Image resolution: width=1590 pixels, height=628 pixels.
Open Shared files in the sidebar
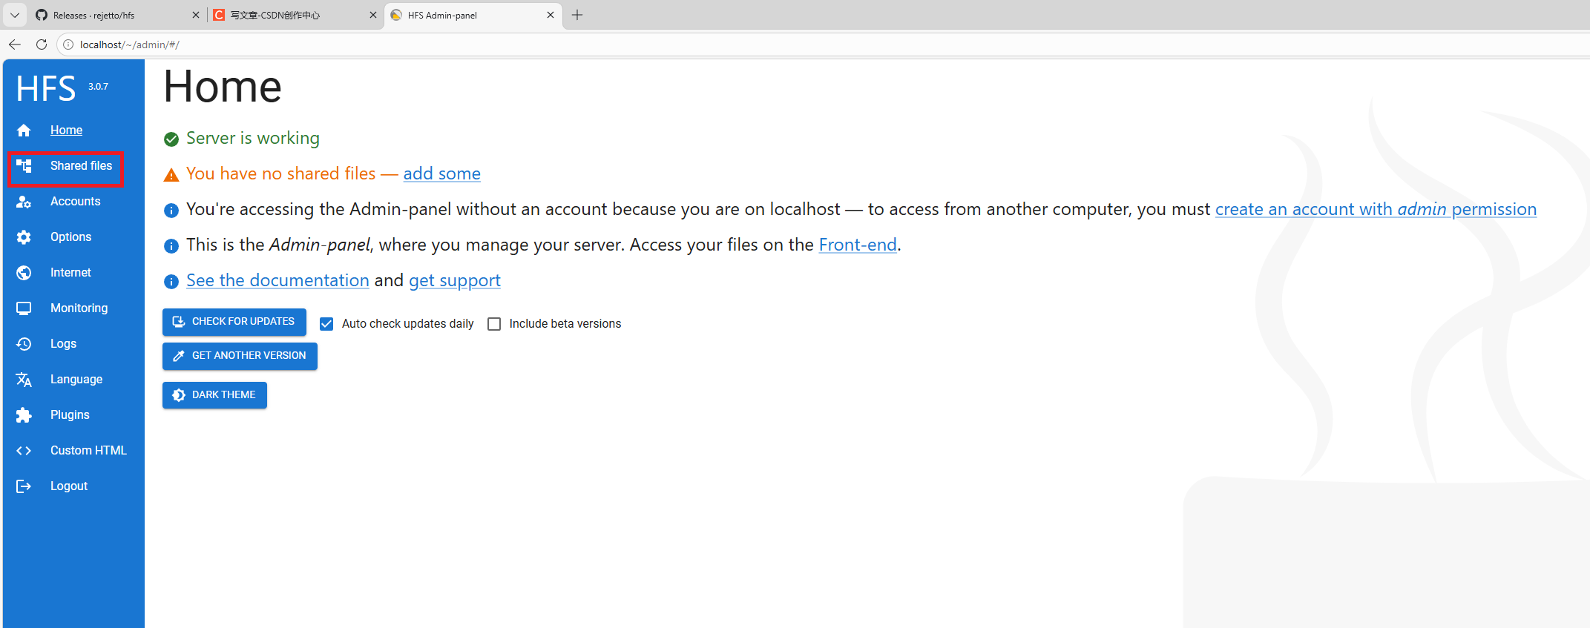coord(81,166)
